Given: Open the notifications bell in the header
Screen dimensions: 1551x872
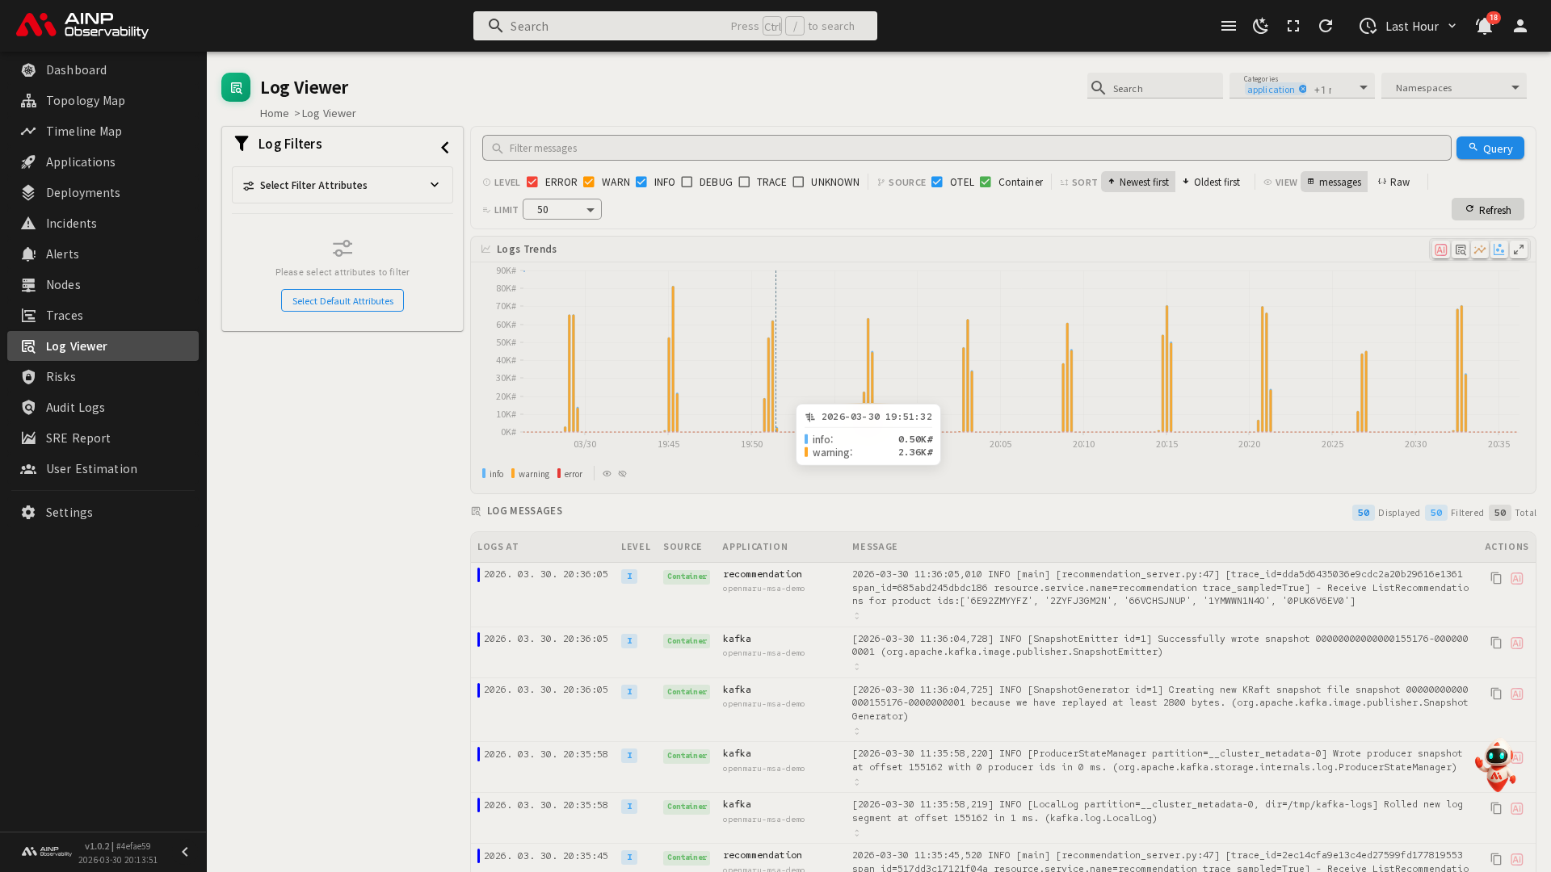Looking at the screenshot, I should (1484, 26).
